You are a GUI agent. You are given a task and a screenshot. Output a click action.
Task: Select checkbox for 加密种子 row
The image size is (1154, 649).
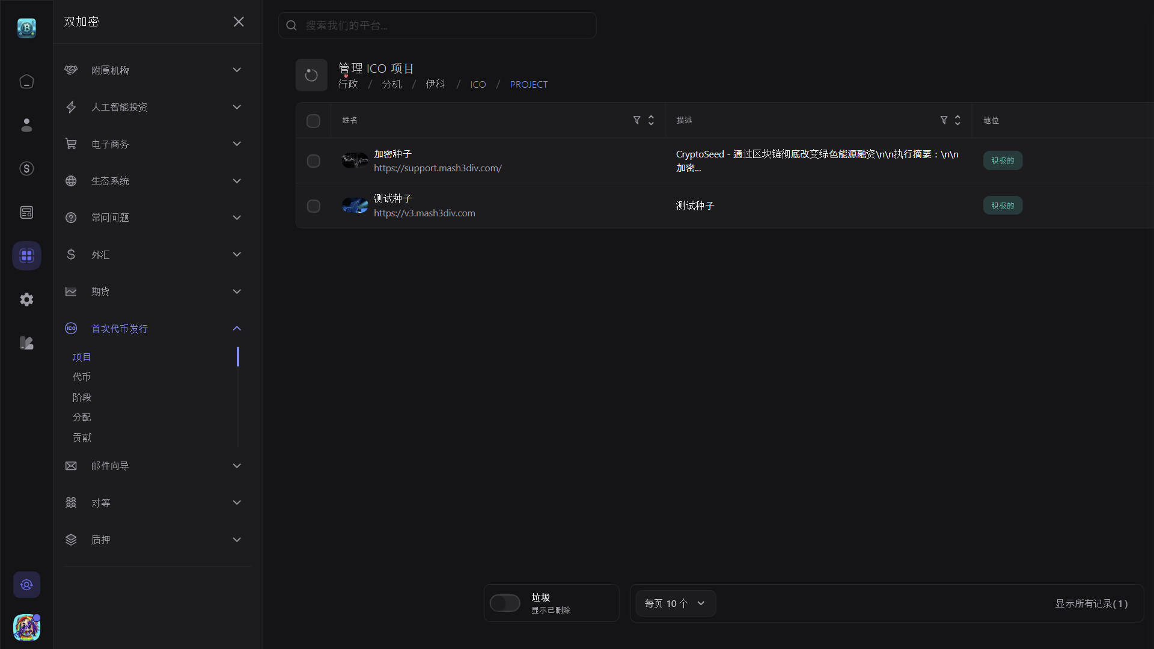coord(313,161)
